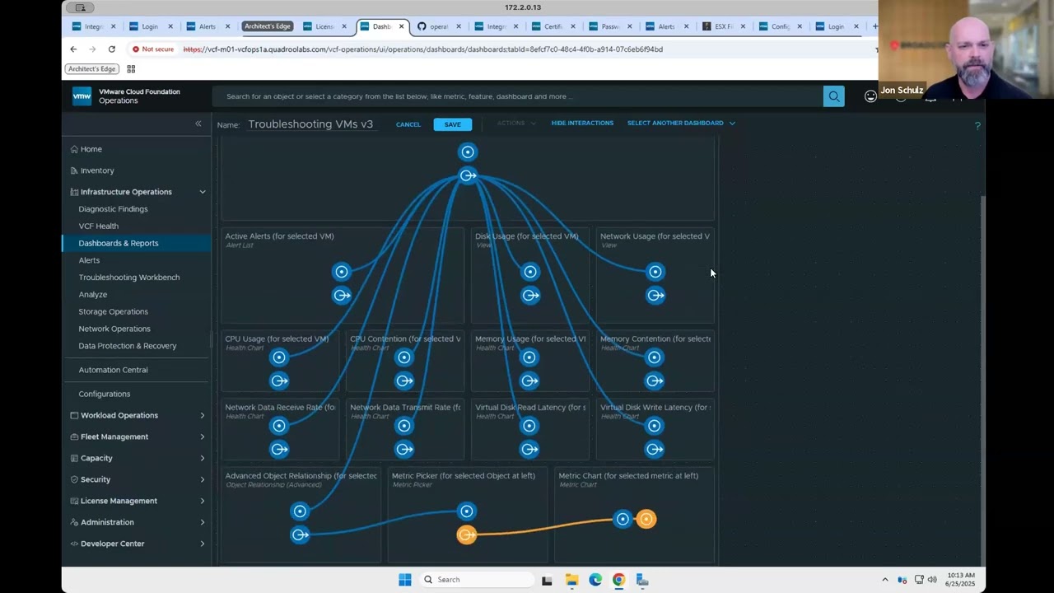Click the Metric Picker orange source arrow icon
The height and width of the screenshot is (593, 1054).
tap(467, 535)
